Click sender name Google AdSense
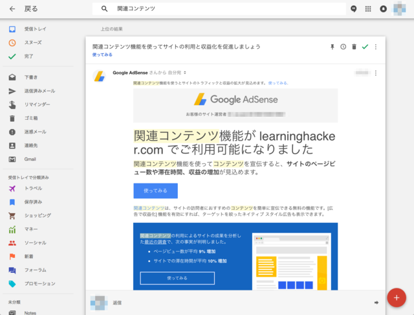The height and width of the screenshot is (315, 414). [130, 73]
